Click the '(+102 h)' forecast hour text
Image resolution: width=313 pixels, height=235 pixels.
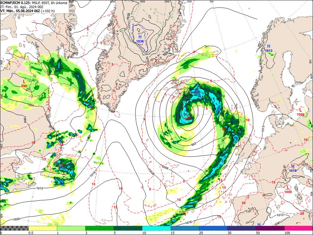coord(48,11)
